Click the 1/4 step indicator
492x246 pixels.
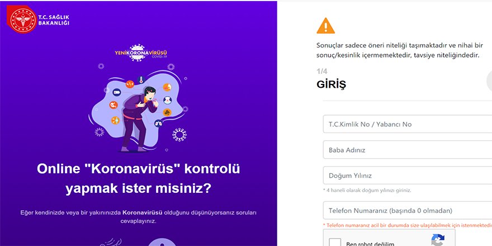click(322, 72)
